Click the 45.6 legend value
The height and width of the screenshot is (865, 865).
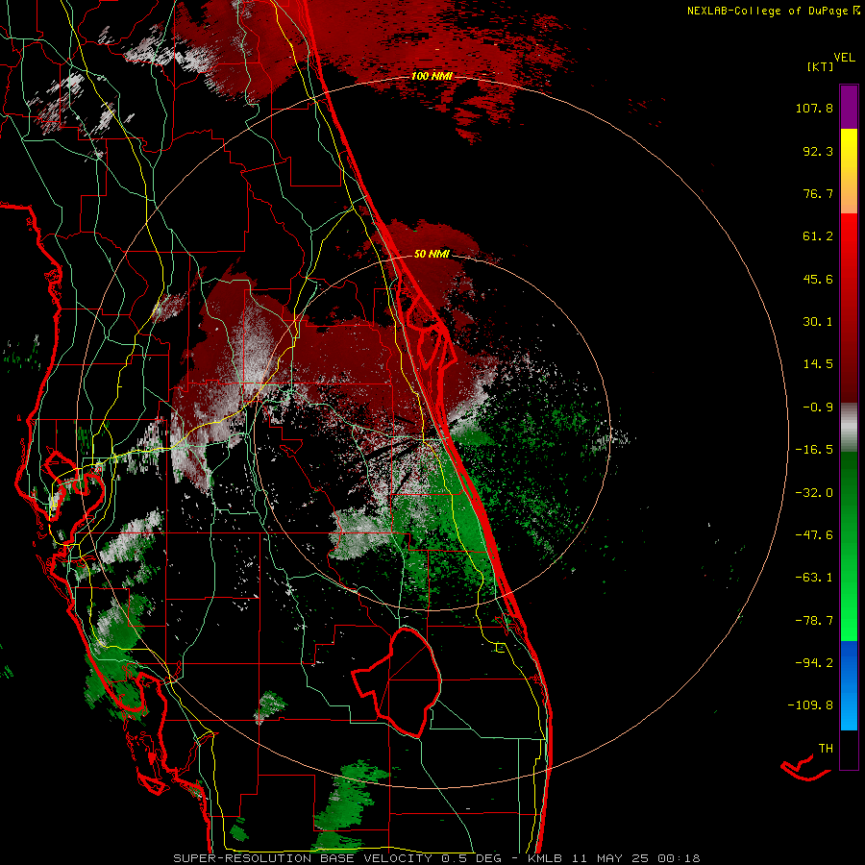coord(818,279)
